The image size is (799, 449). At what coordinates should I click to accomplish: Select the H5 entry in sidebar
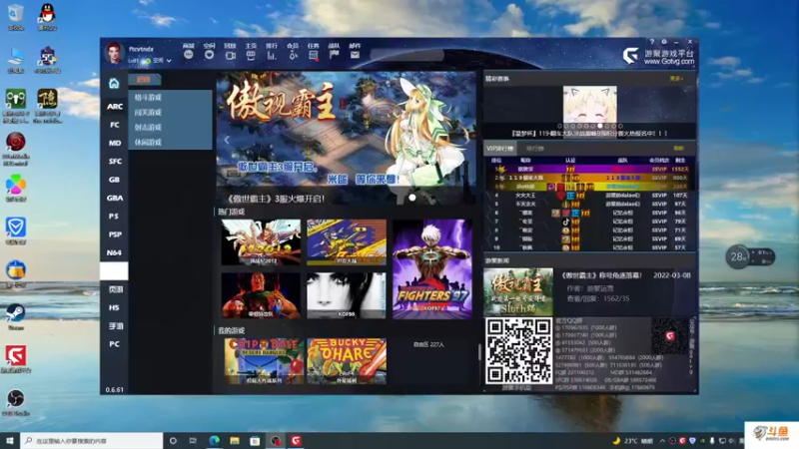tap(115, 308)
